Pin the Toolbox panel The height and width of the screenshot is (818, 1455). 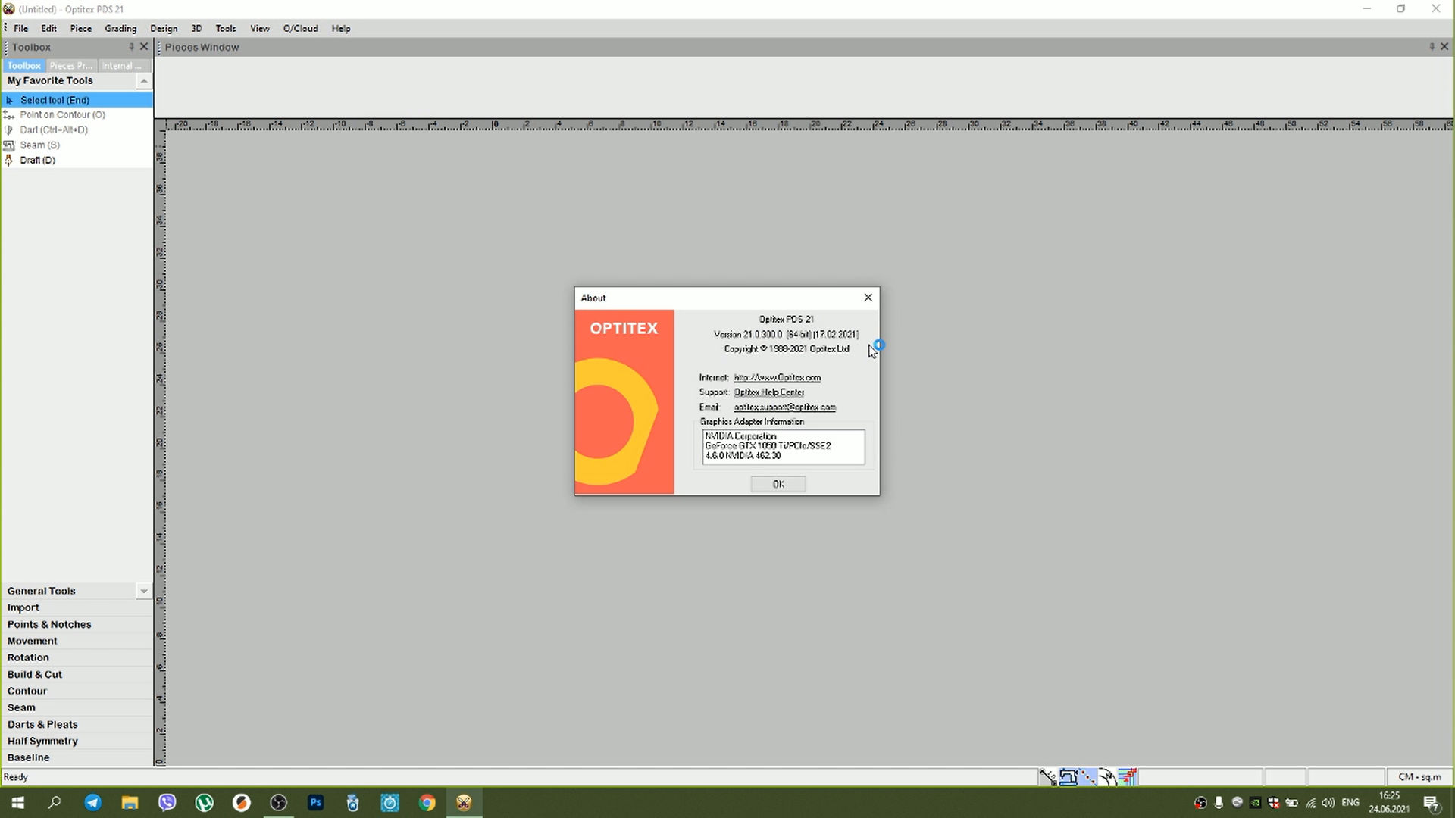tap(131, 47)
